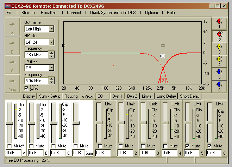Switch to the EQ tab

point(103,96)
